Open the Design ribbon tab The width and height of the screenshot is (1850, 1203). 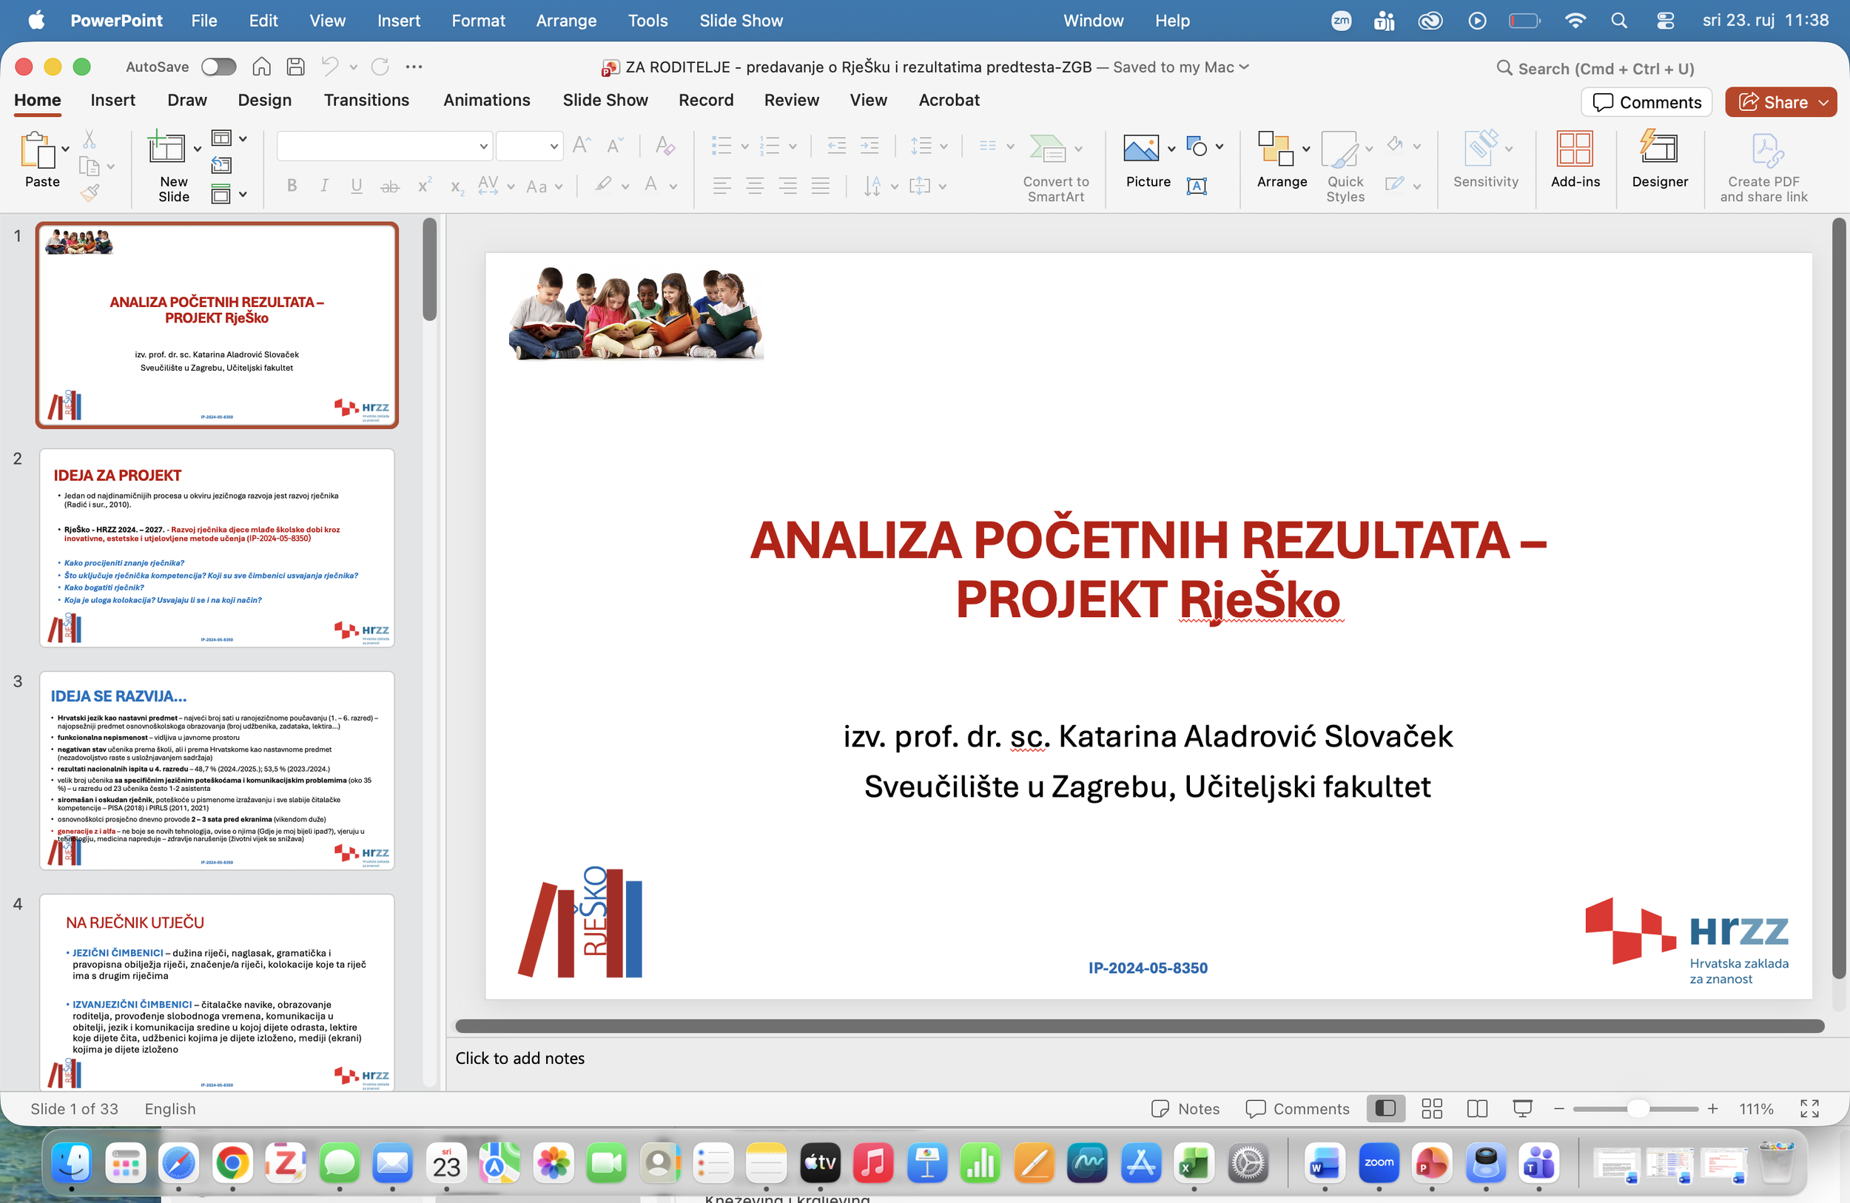[x=264, y=101]
